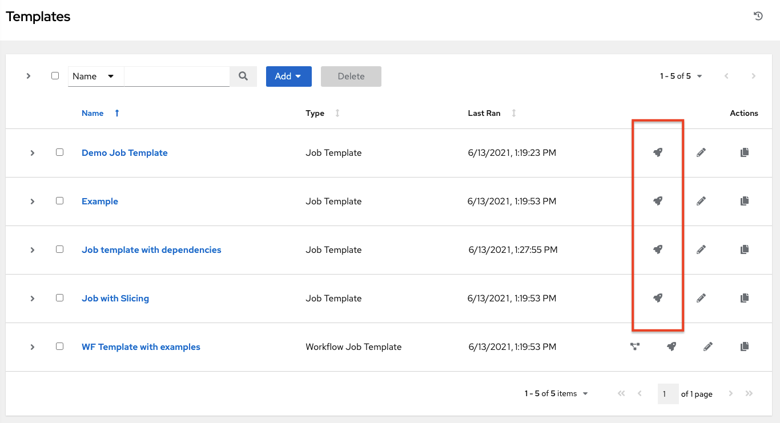
Task: Open the Job template with dependencies link
Action: [151, 249]
